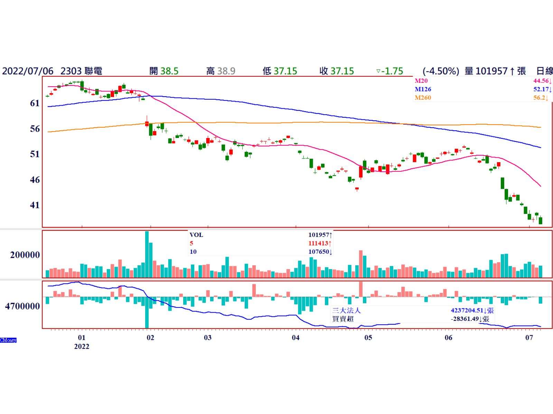Click the 61 price axis label

tap(35, 103)
